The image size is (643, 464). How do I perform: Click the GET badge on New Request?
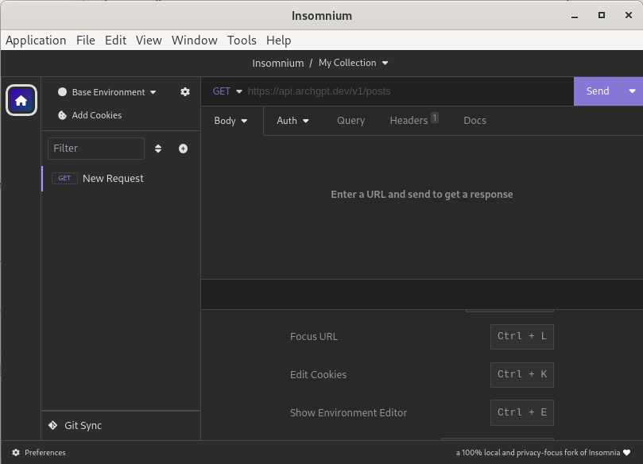[64, 178]
